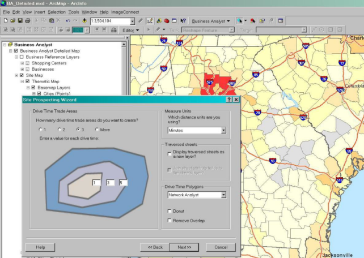Click the Open folder icon
This screenshot has height=258, width=364.
(13, 21)
